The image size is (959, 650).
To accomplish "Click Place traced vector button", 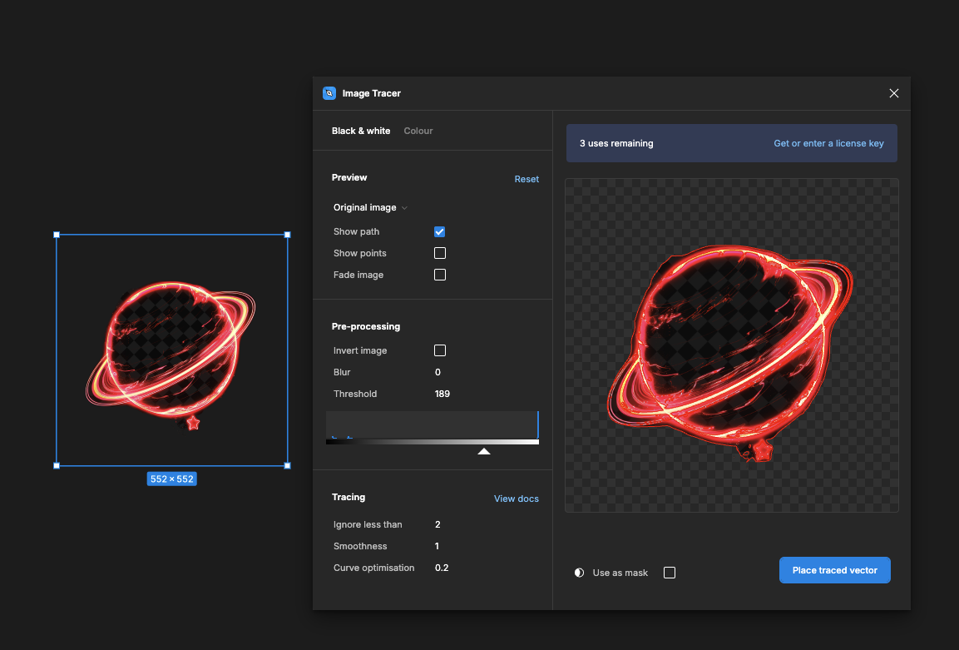I will 835,570.
